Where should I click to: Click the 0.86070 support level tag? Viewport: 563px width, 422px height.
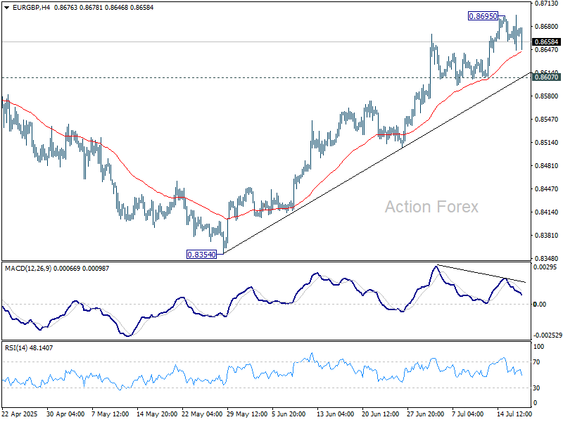(546, 77)
